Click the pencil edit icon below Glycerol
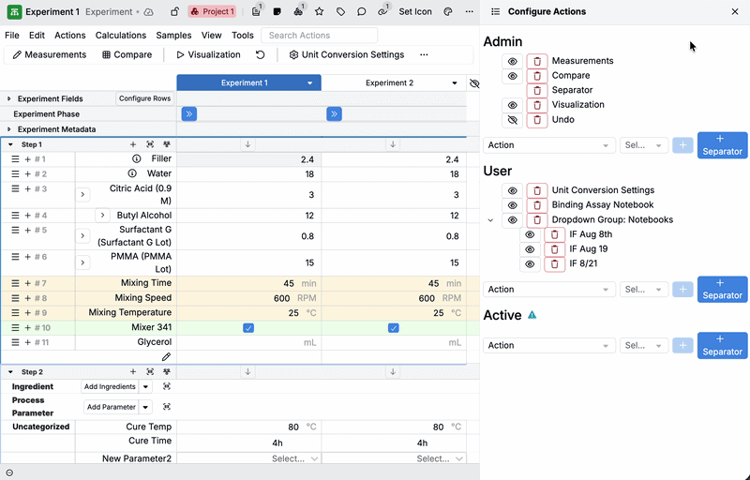 coord(166,357)
